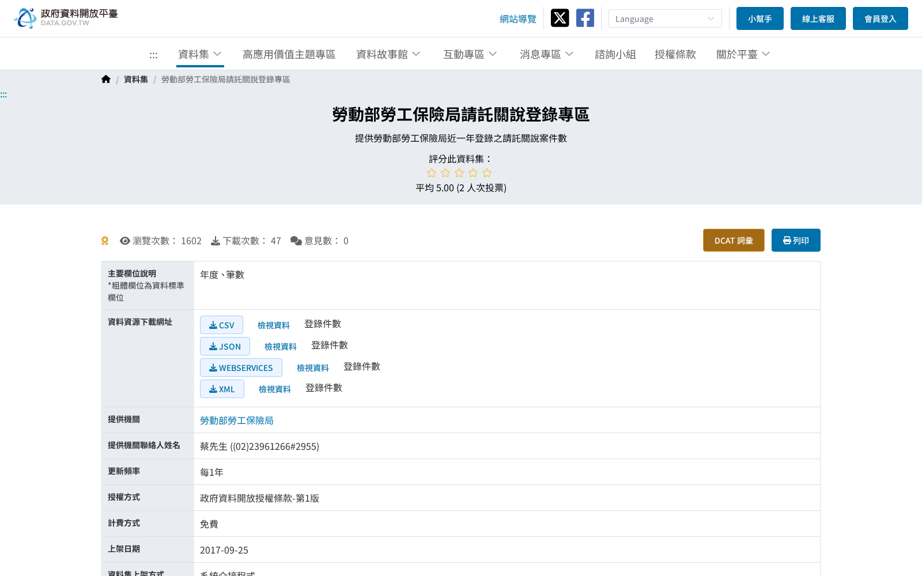This screenshot has width=922, height=576.
Task: Rate dataset with the first star
Action: coord(432,173)
